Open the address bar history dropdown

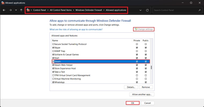click(x=140, y=10)
